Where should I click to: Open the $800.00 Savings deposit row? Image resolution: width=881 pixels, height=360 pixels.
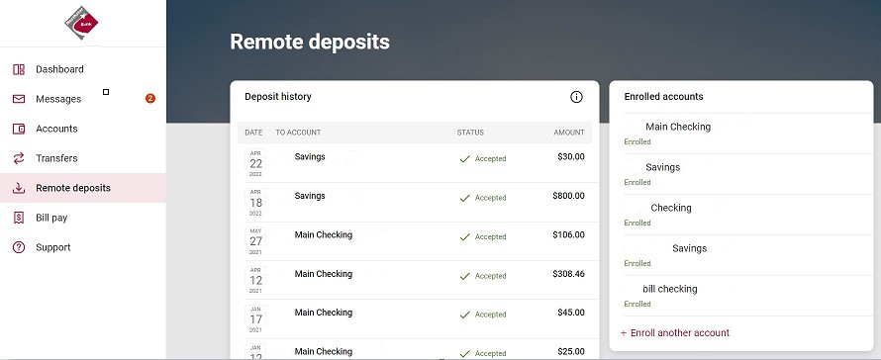(415, 202)
